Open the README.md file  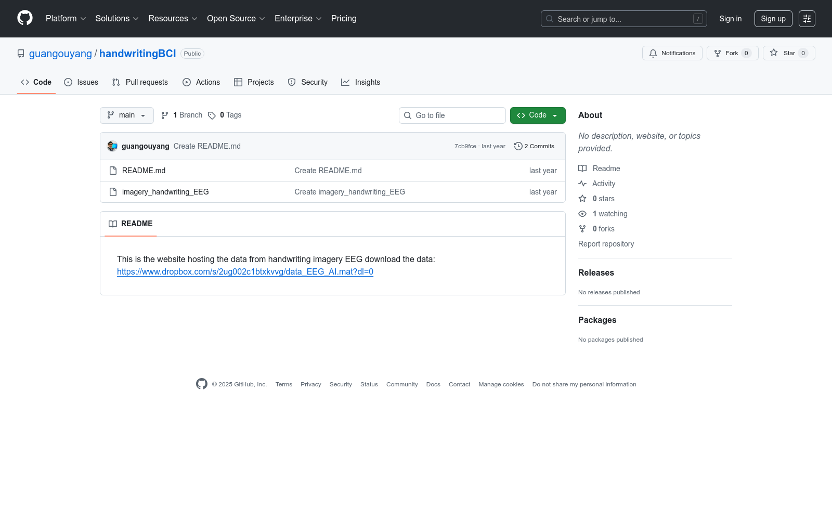[144, 171]
